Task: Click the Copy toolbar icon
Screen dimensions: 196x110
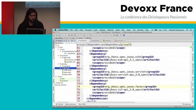Action: coord(72,35)
